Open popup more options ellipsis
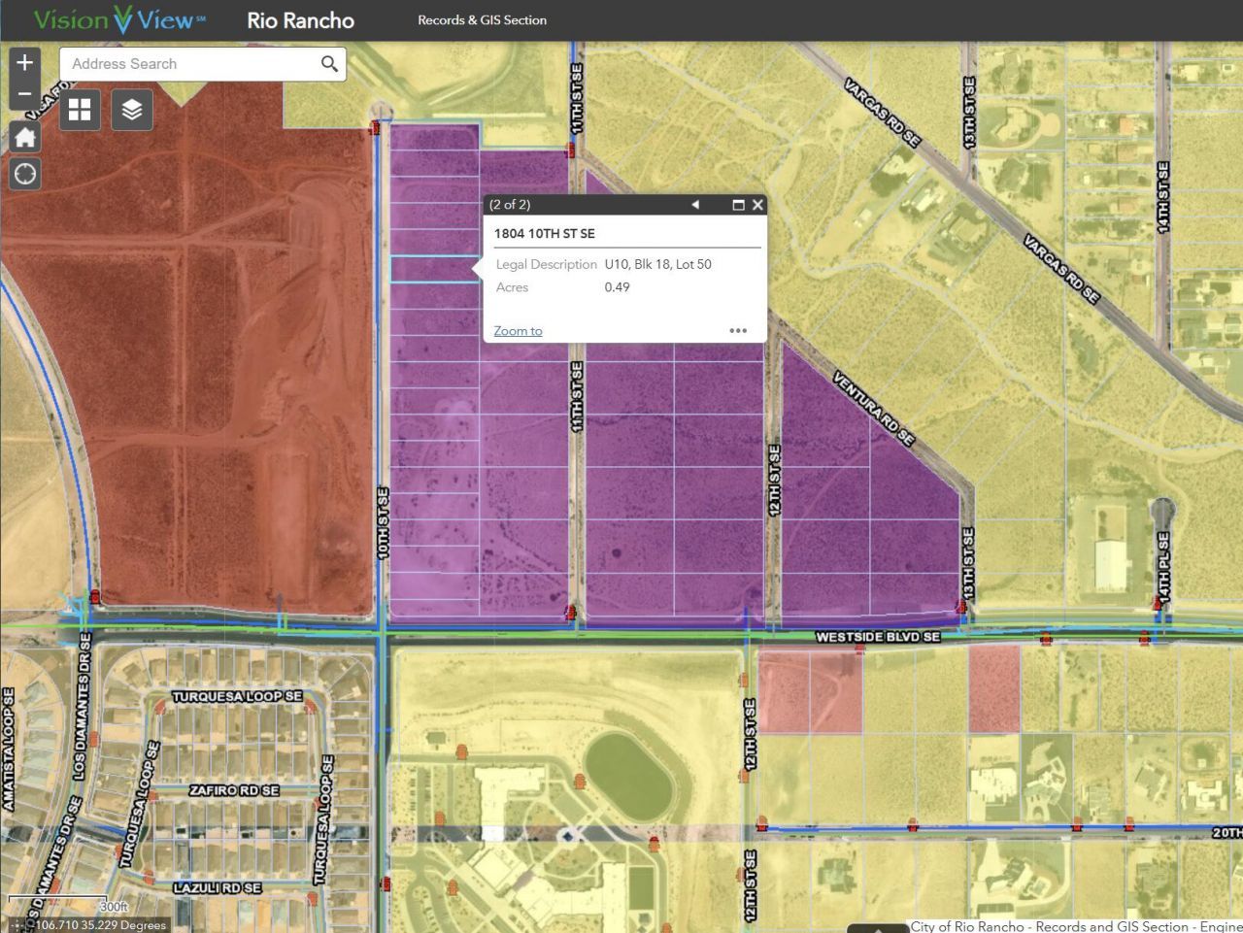1243x933 pixels. click(738, 331)
